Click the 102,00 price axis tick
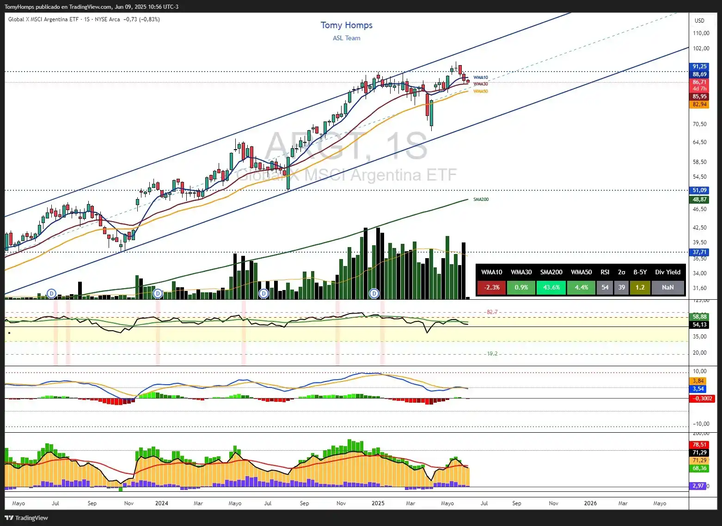This screenshot has width=722, height=526. point(701,48)
